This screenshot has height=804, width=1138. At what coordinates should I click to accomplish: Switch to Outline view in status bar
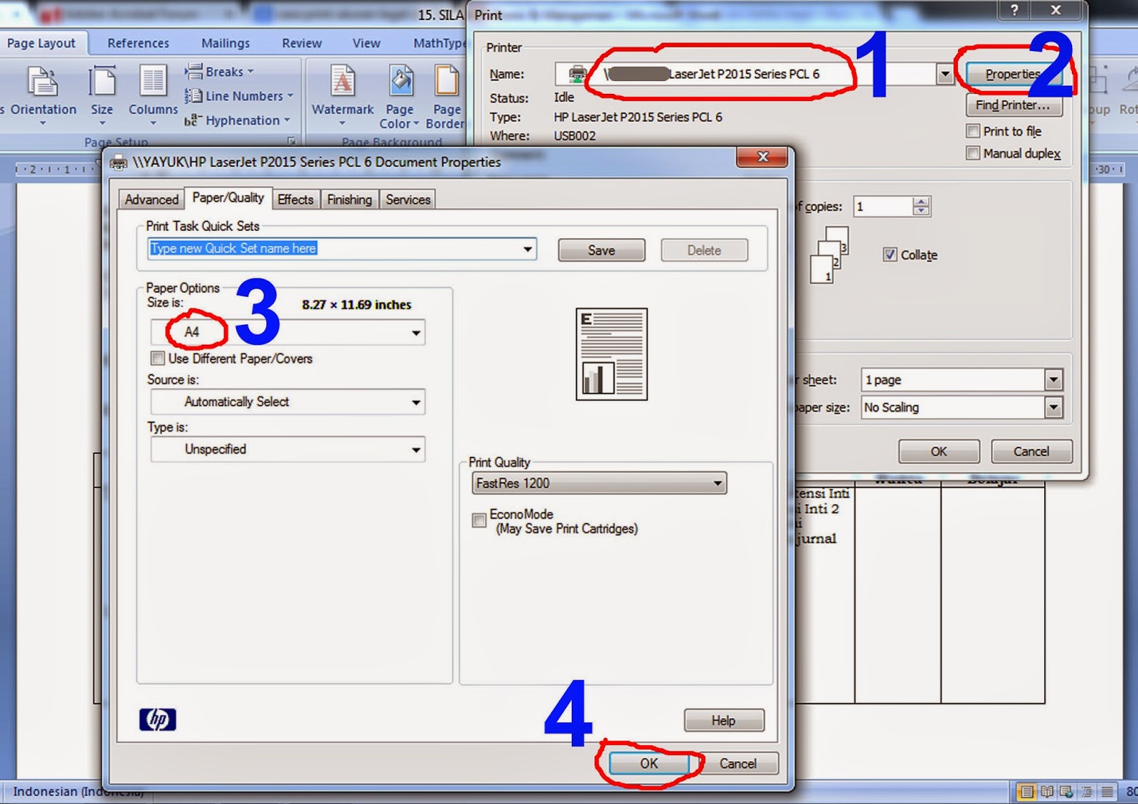point(1087,791)
